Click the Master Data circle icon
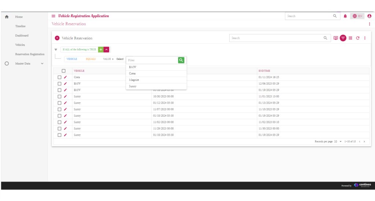Viewport: 375px width, 201px height. (7, 64)
